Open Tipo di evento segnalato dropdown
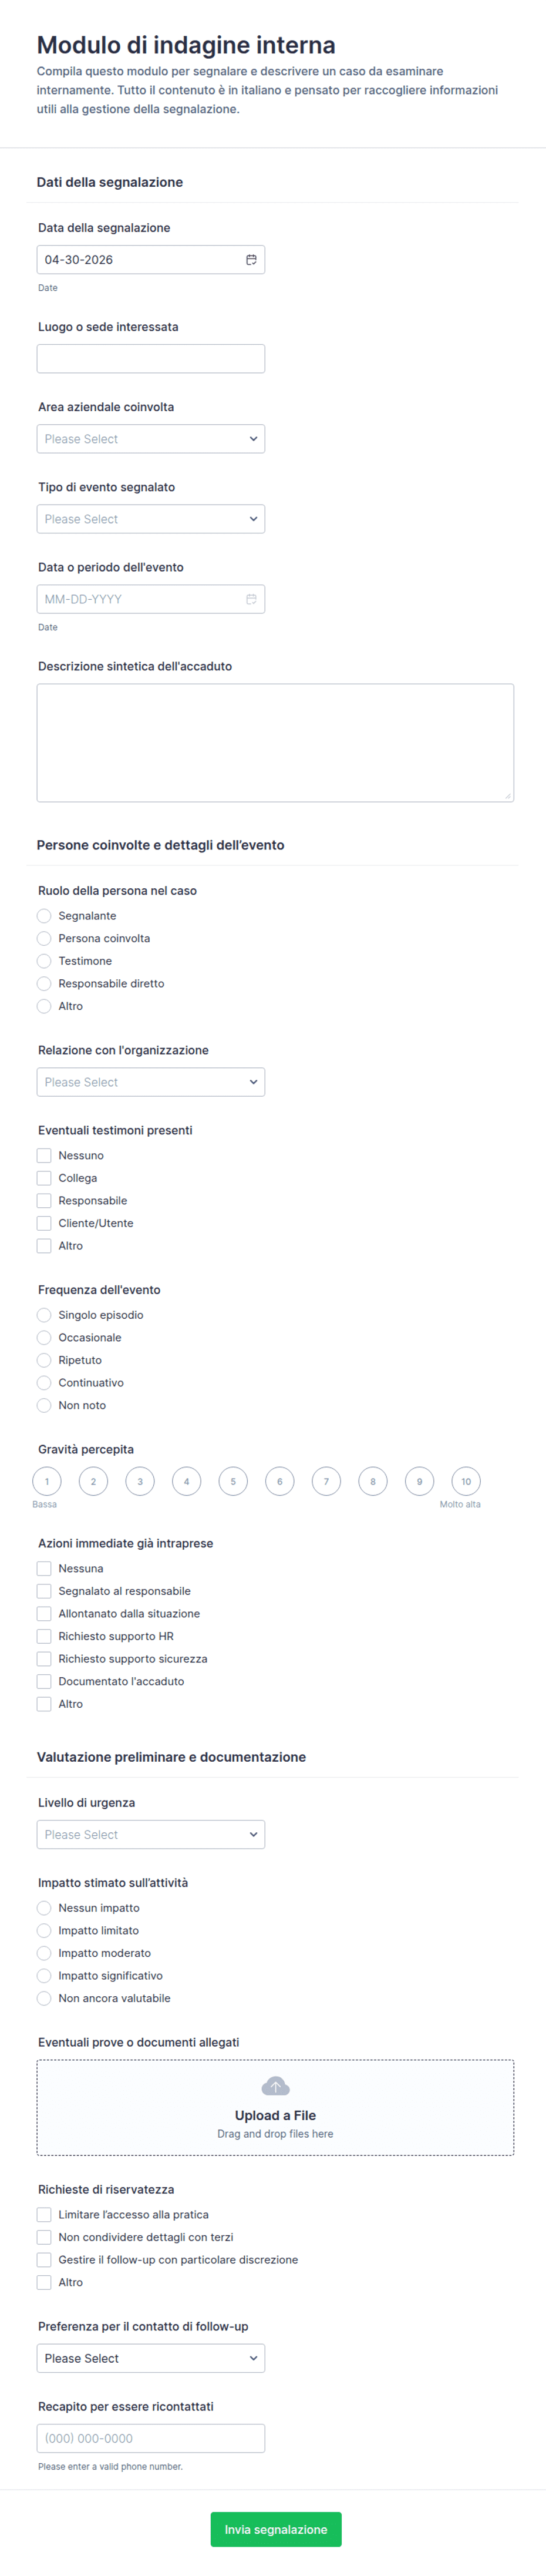The image size is (546, 2576). (x=151, y=519)
